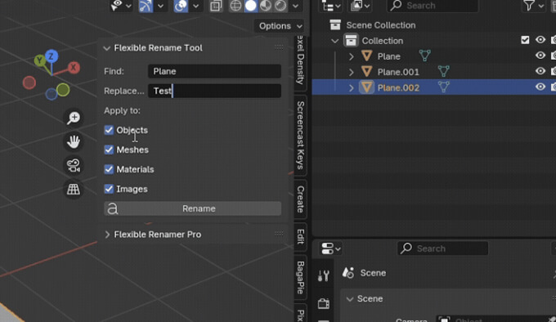Click mesh data icon beside Plane.002
556x322 pixels.
(x=444, y=87)
